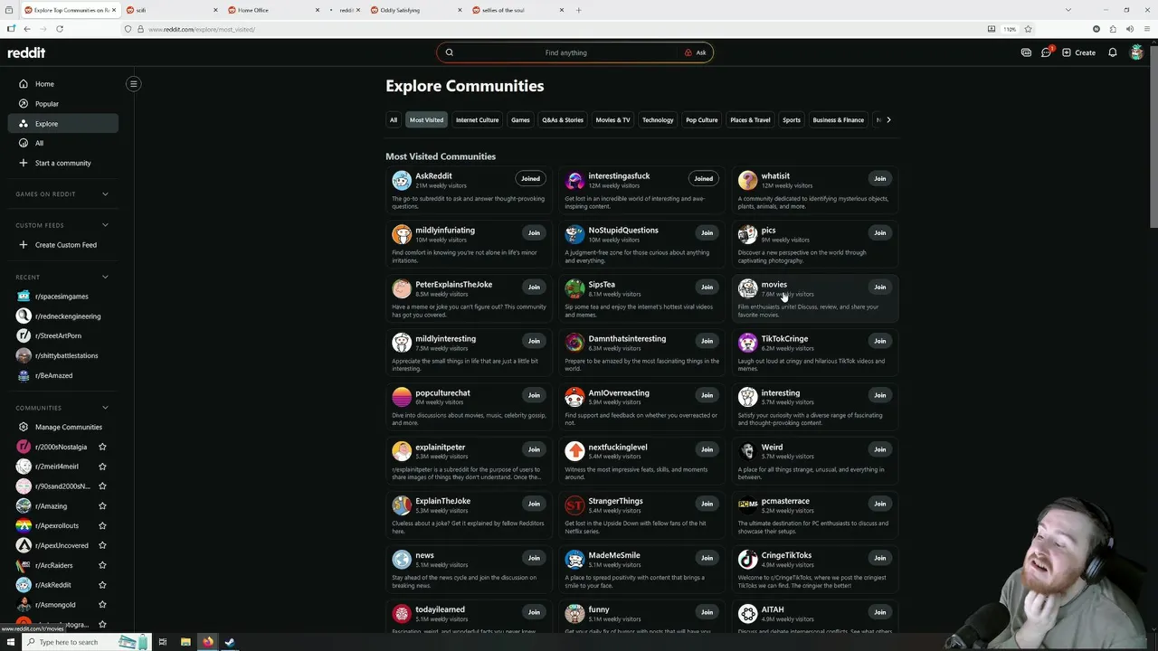Join the PeterExplainsTheJoke community
Screen dimensions: 1158x651
tap(534, 287)
